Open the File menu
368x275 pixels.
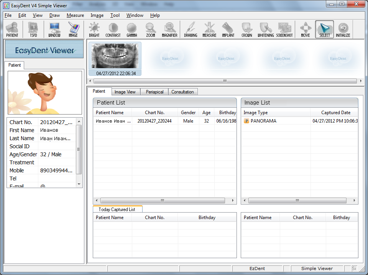(x=8, y=15)
